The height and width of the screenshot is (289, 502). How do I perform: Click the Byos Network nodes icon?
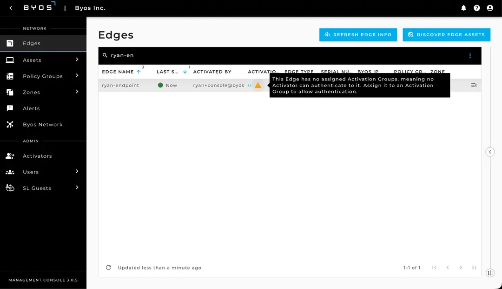[10, 124]
